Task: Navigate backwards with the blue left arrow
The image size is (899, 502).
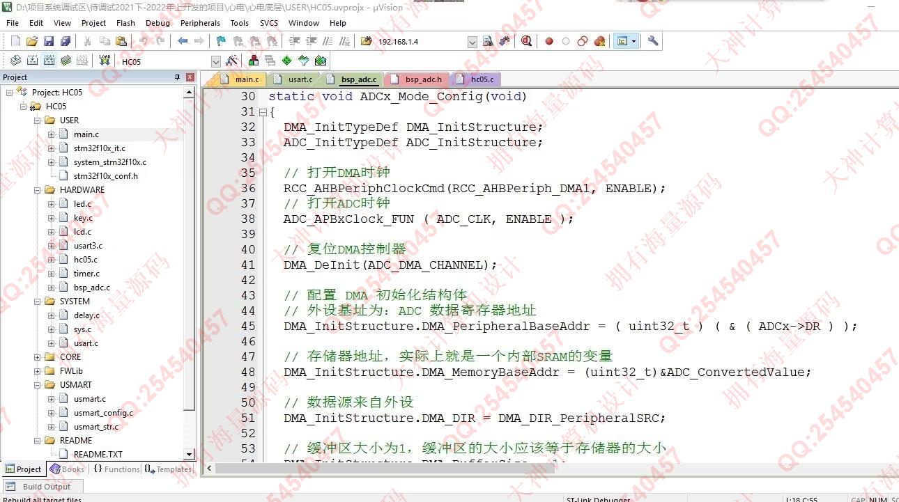Action: [x=183, y=41]
